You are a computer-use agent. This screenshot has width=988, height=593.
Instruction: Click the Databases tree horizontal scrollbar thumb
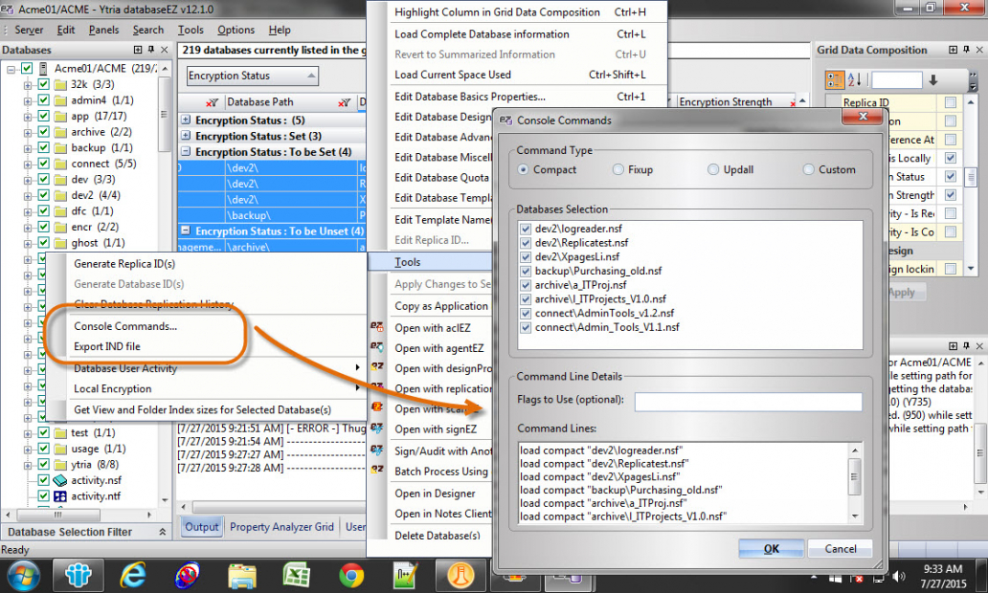pyautogui.click(x=56, y=515)
